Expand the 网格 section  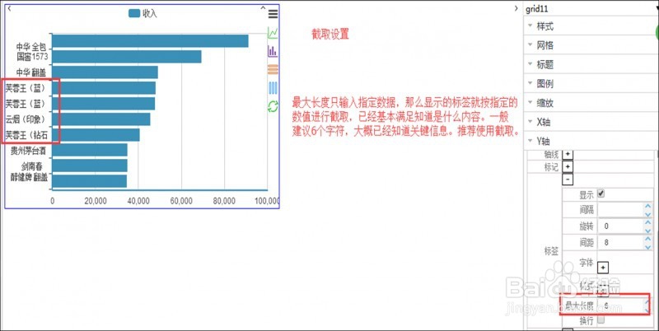(591, 46)
